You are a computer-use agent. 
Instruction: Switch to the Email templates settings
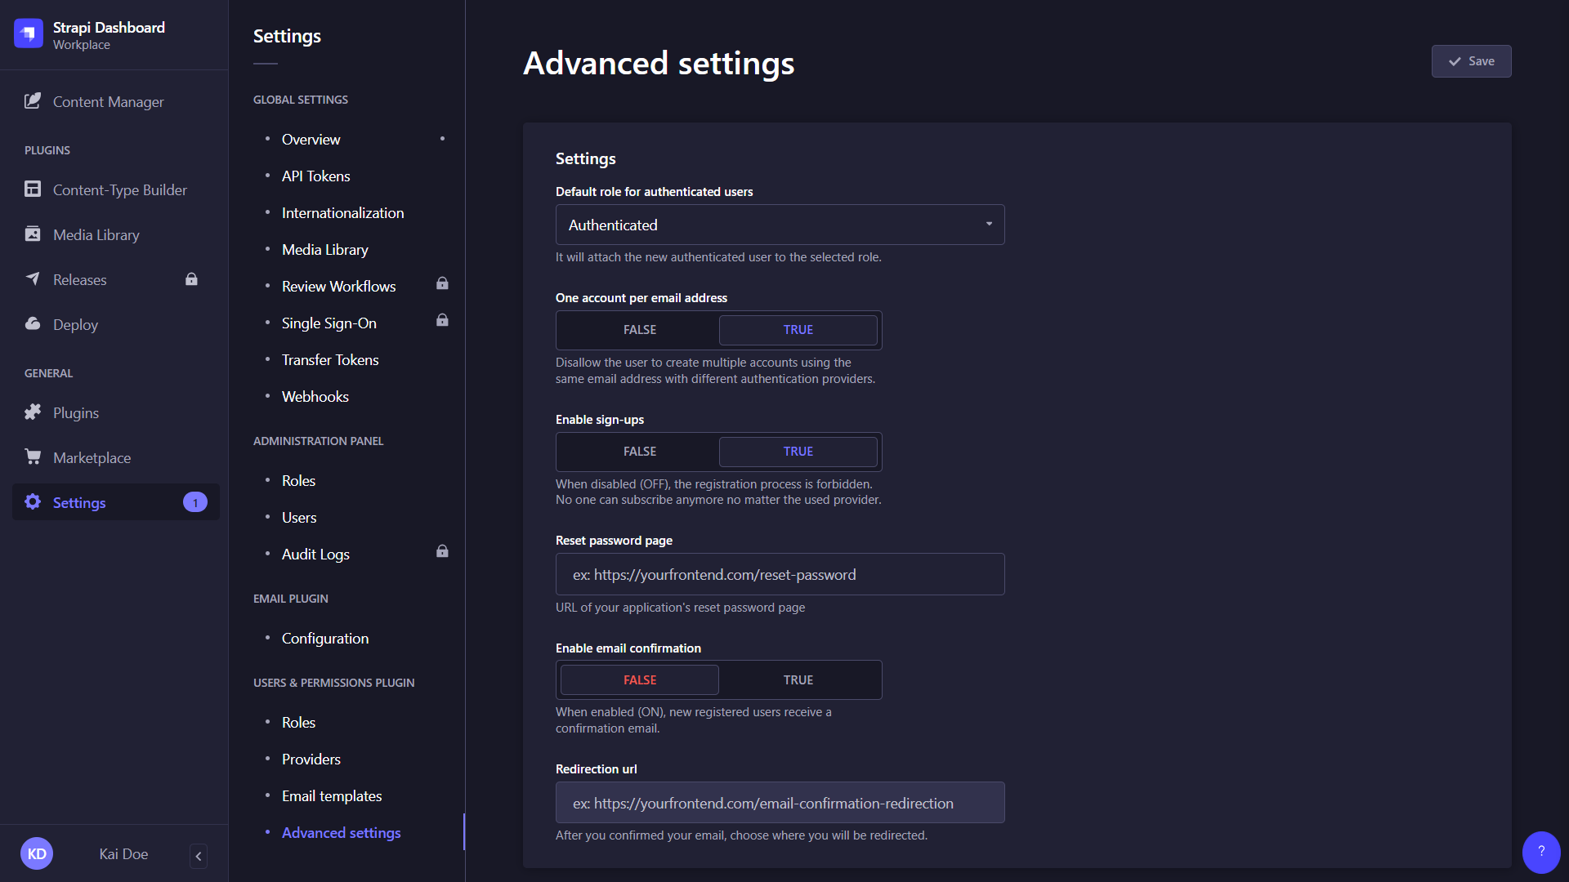(x=331, y=795)
